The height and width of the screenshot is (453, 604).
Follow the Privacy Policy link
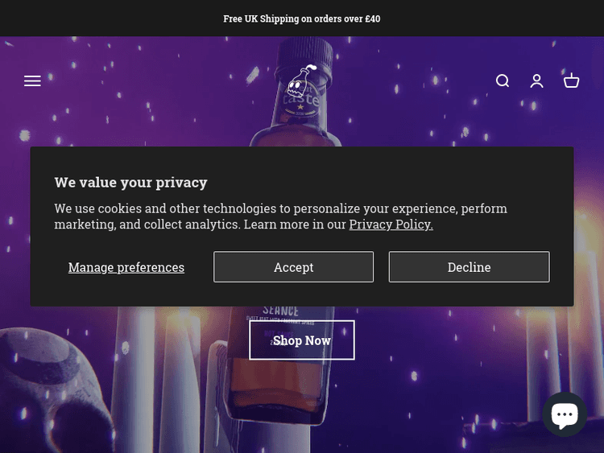coord(391,224)
